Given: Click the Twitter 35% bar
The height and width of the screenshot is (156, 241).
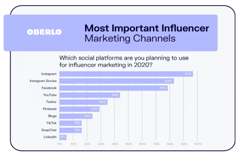Looking at the screenshot, I should 84,102.
